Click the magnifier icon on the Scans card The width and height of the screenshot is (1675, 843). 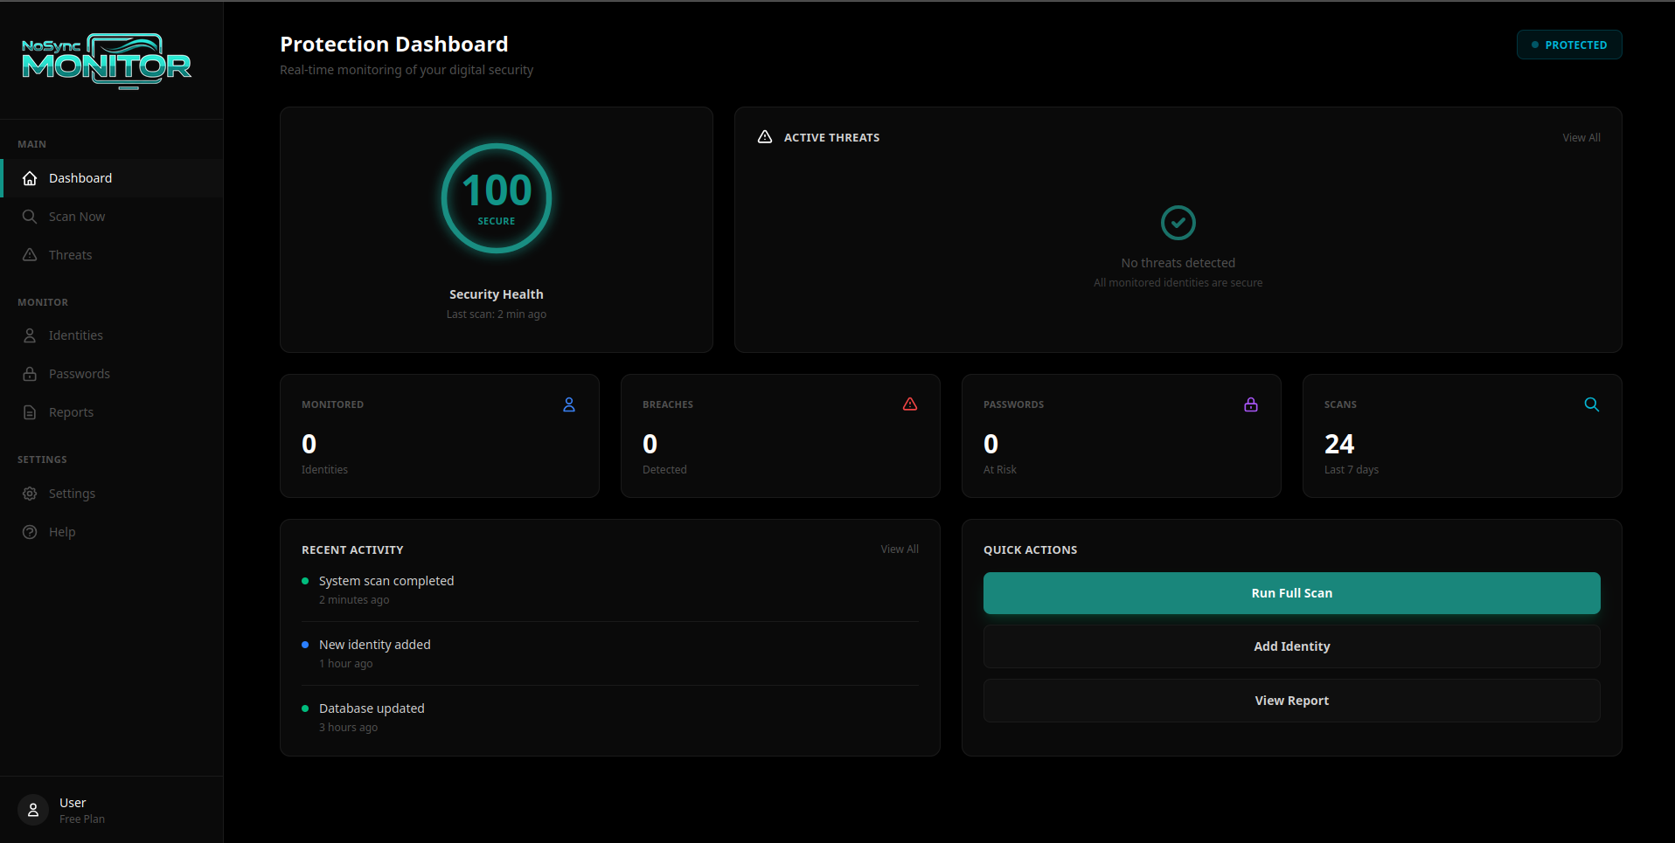click(x=1591, y=404)
